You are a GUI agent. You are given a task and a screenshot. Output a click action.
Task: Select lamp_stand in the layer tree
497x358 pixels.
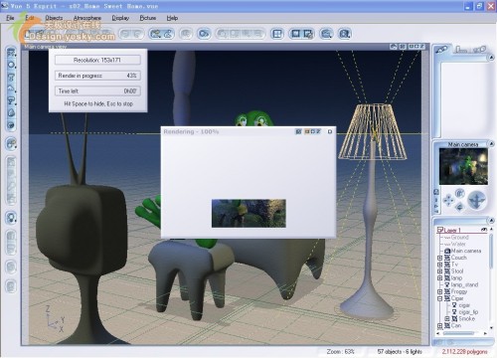[x=464, y=284]
